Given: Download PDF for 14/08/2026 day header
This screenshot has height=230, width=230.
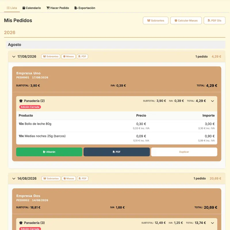Looking at the screenshot, I should click(x=83, y=179).
